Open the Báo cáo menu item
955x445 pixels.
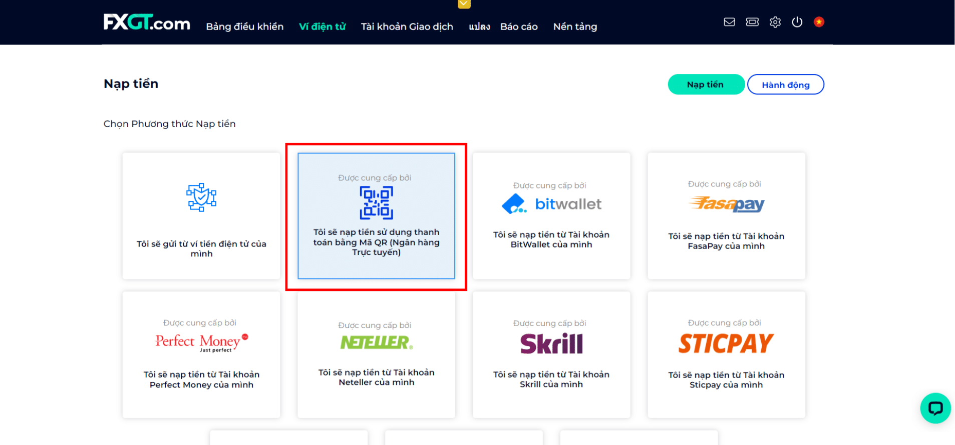(x=519, y=26)
